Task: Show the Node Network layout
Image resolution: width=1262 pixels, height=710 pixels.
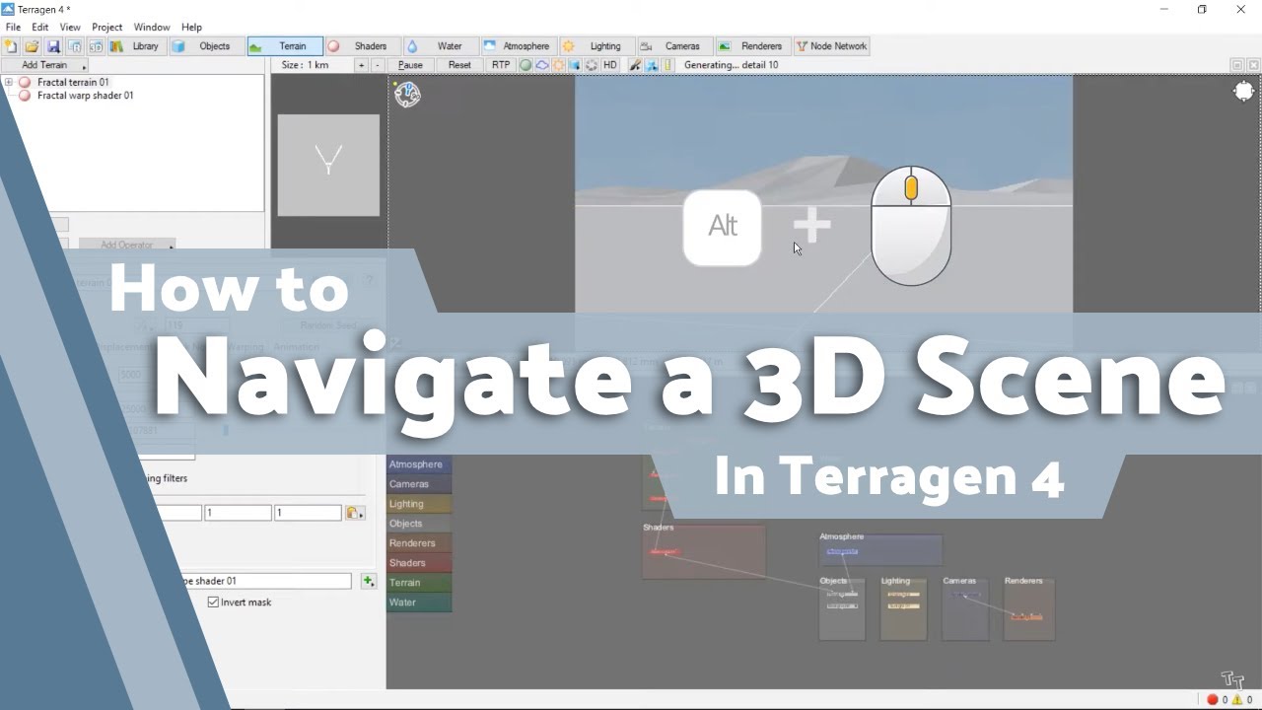Action: 831,46
